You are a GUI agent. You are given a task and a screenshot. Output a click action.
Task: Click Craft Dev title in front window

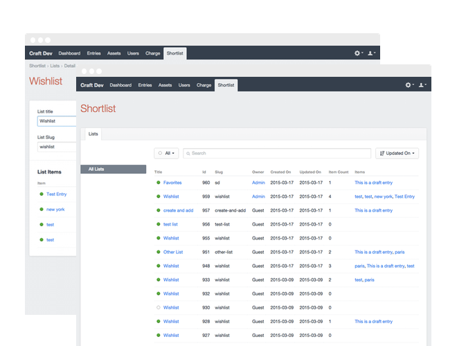click(x=92, y=85)
